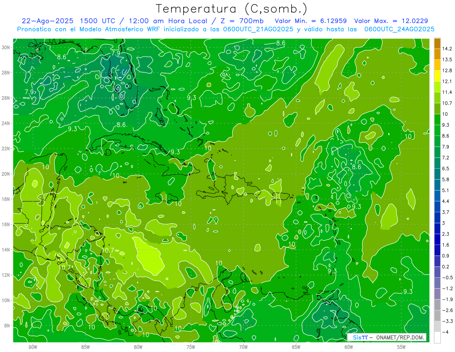The image size is (455, 352).
Task: Click the 30N latitude axis label
Action: click(6, 47)
